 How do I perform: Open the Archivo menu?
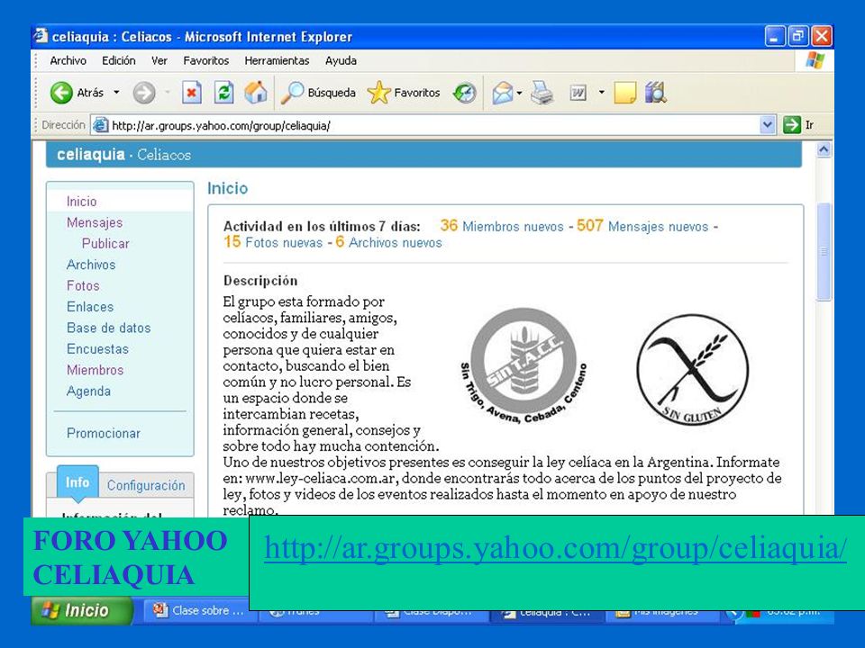click(68, 60)
